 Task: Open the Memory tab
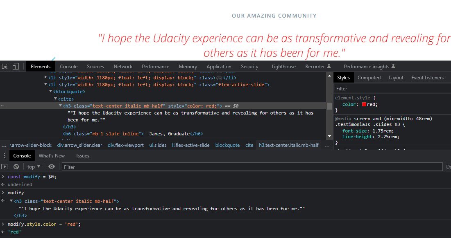tap(188, 67)
